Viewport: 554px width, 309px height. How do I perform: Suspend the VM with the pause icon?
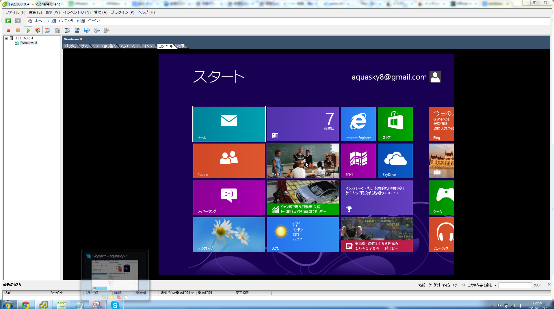tap(18, 30)
